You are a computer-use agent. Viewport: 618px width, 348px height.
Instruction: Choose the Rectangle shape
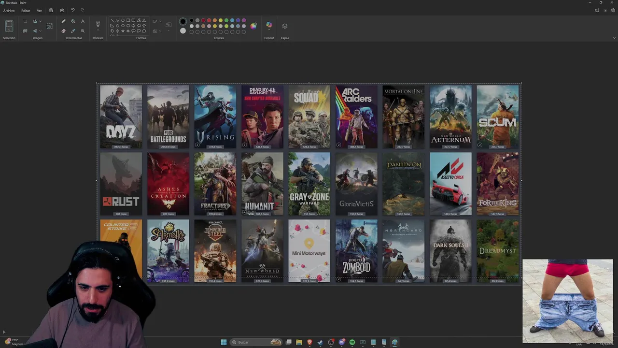point(128,20)
